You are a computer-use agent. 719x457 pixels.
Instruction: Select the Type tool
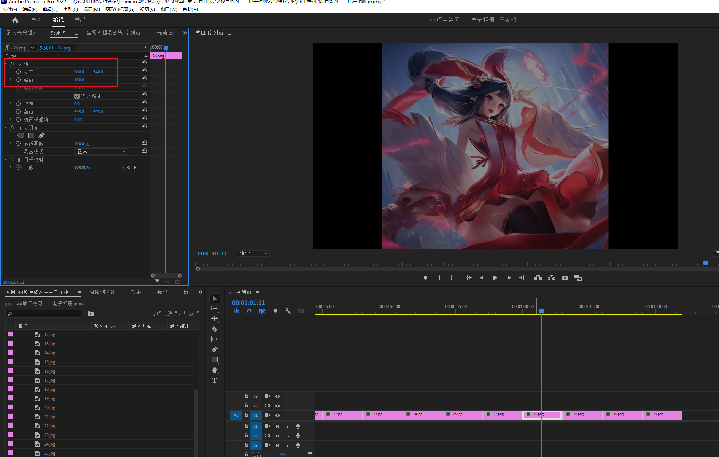click(215, 380)
